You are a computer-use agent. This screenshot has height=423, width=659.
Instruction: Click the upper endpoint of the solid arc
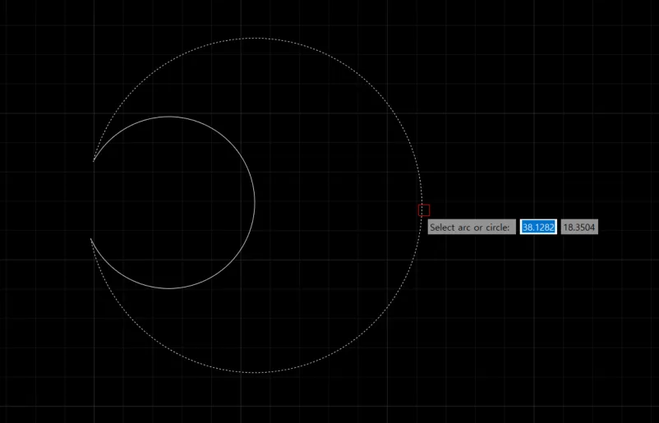[94, 161]
